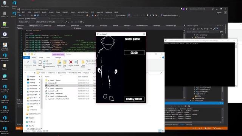Switch to the conversion.cpp editor tab
This screenshot has width=242, height=136.
(x=171, y=26)
